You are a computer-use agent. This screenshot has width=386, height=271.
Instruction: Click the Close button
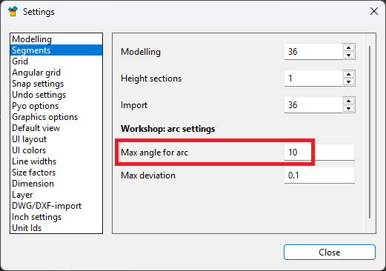click(x=330, y=252)
